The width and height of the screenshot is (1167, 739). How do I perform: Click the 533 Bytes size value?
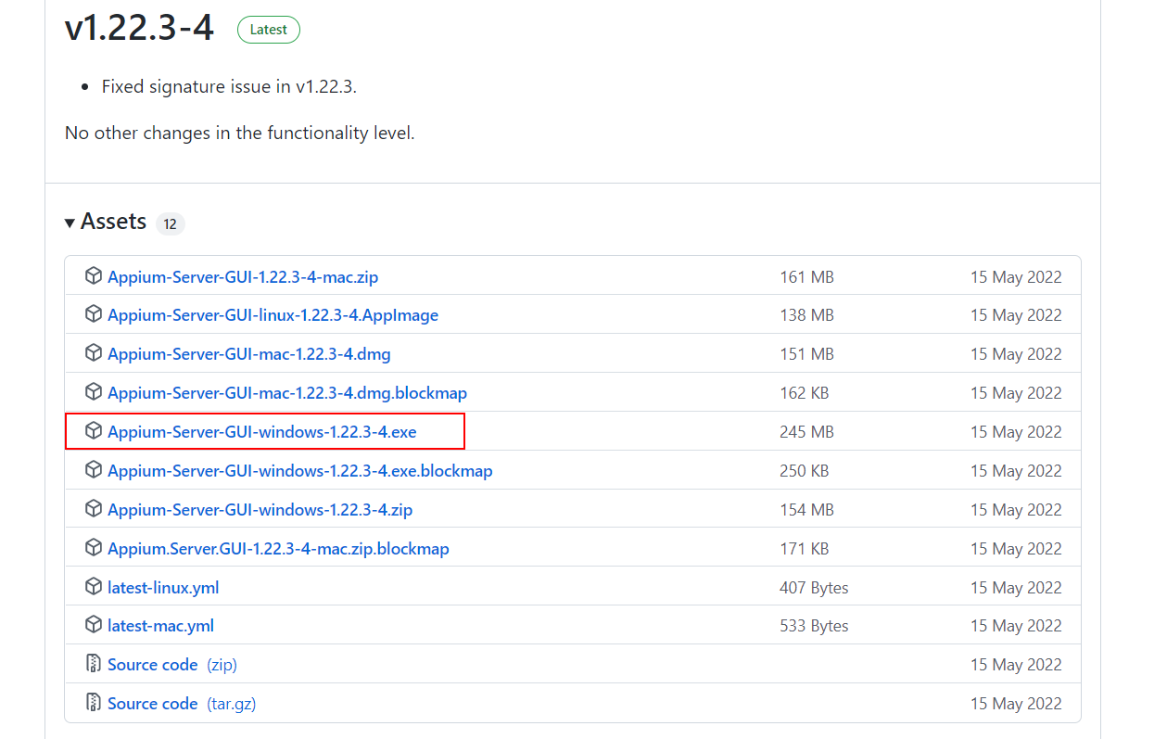pyautogui.click(x=814, y=627)
